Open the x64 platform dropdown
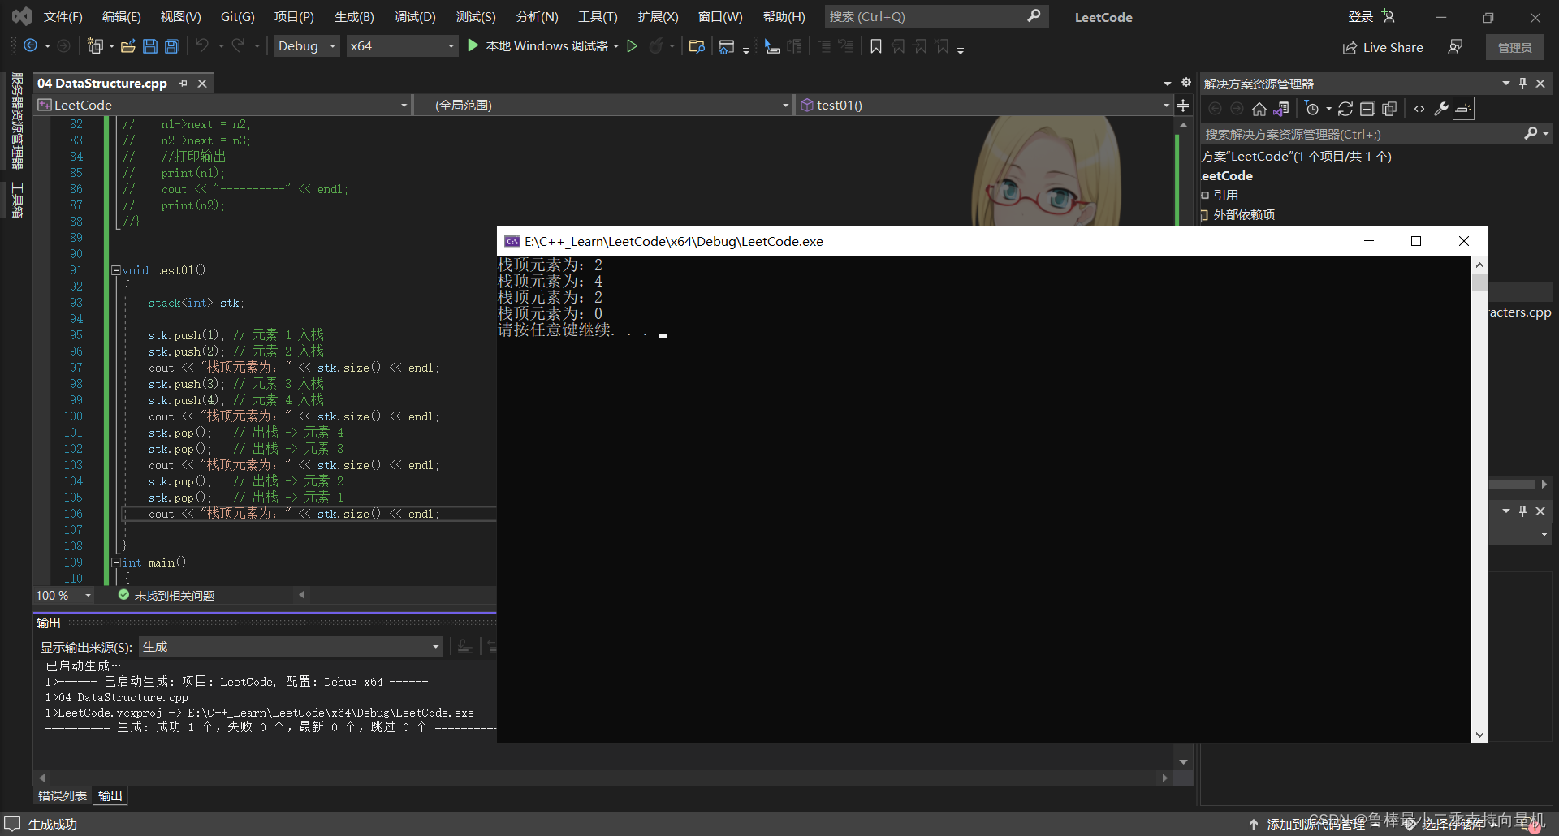This screenshot has height=836, width=1559. pyautogui.click(x=402, y=46)
